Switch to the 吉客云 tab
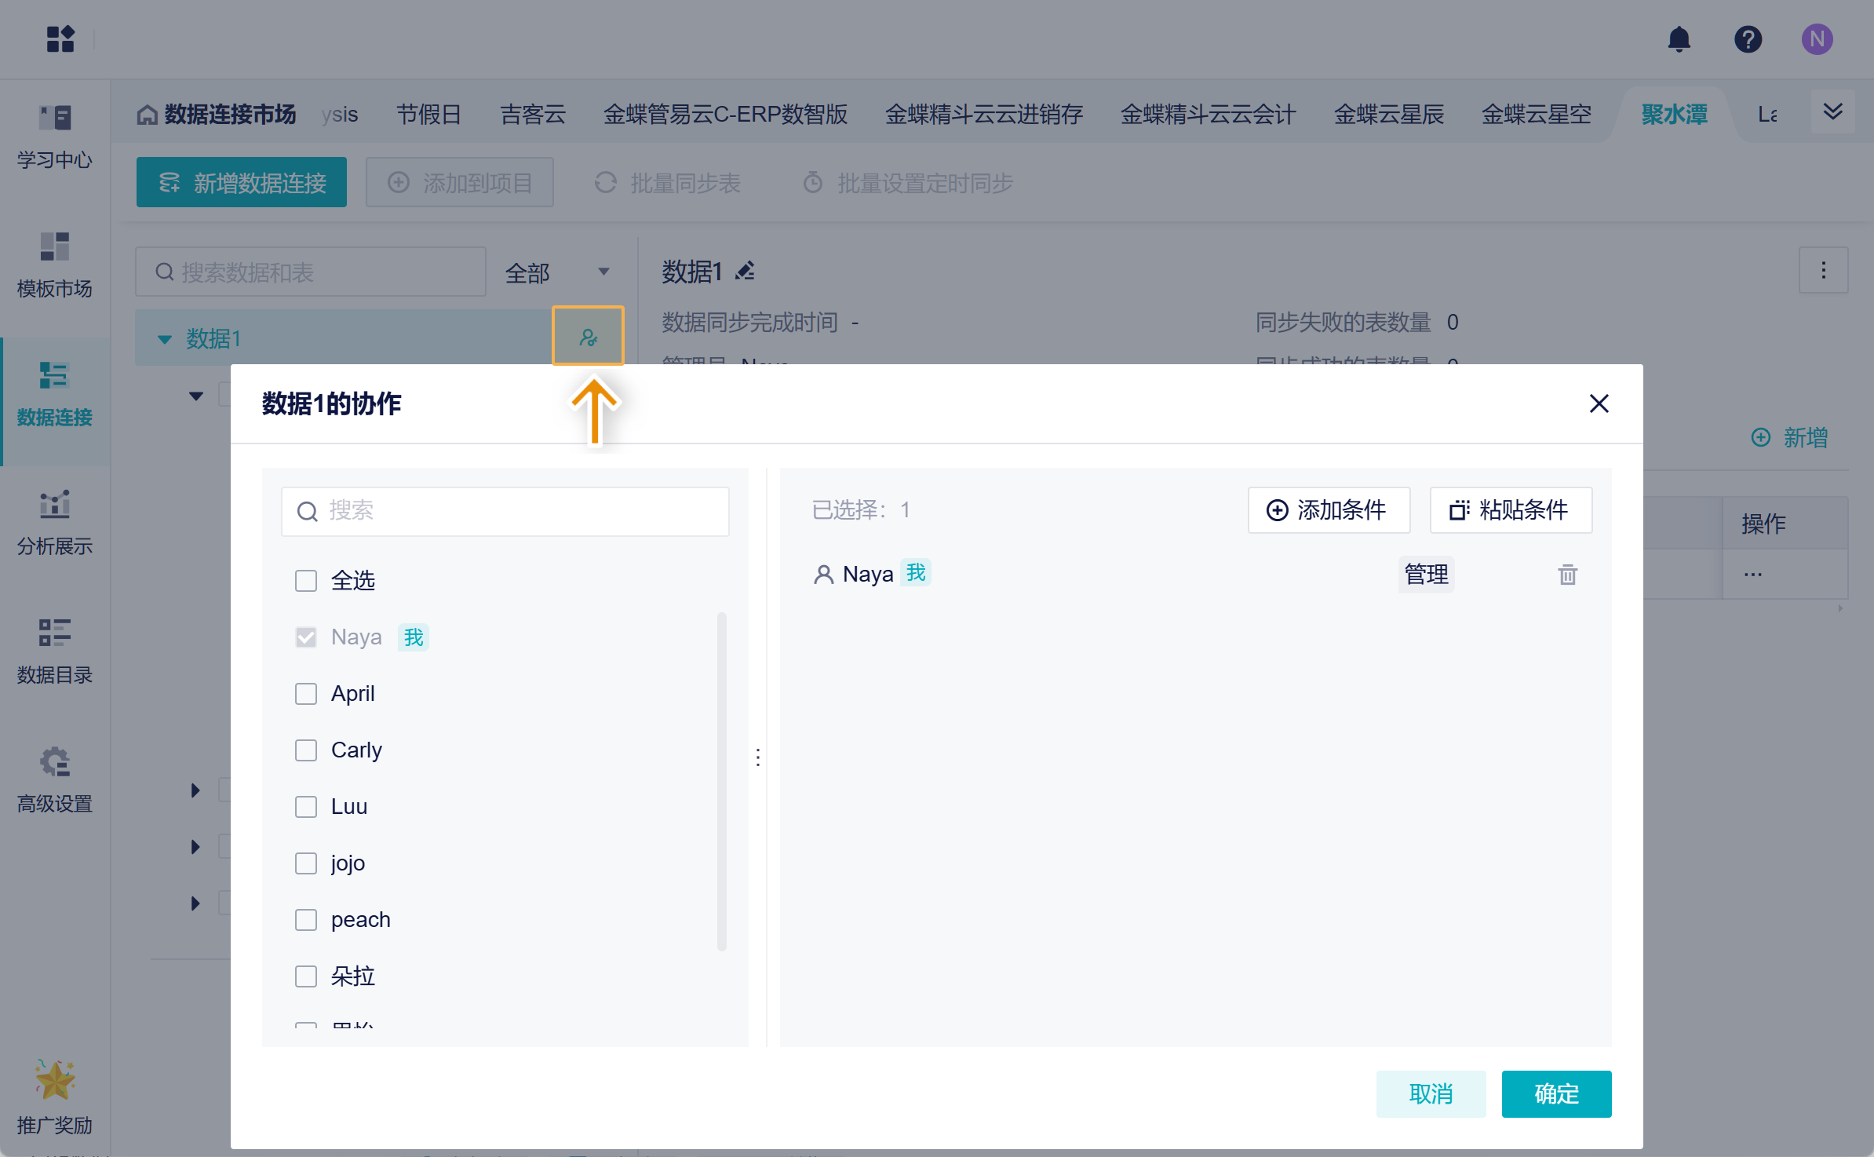 pos(533,115)
